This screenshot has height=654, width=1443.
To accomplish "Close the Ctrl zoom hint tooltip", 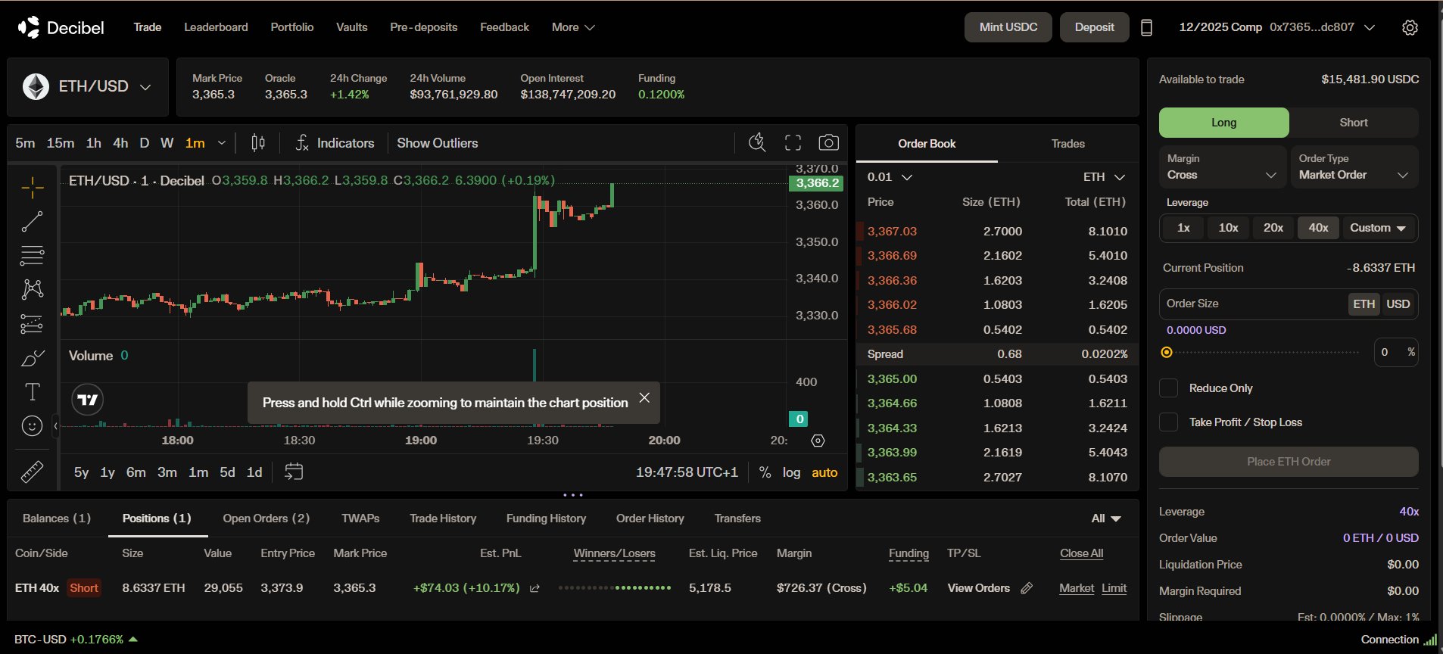I will pos(644,397).
